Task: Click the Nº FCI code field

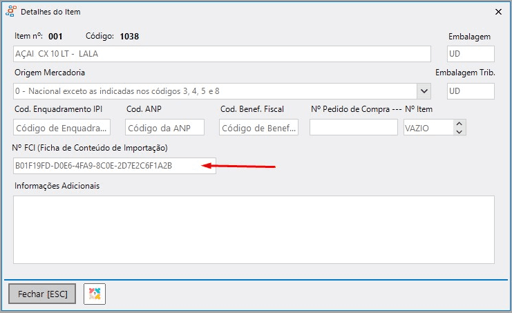Action: (115, 166)
